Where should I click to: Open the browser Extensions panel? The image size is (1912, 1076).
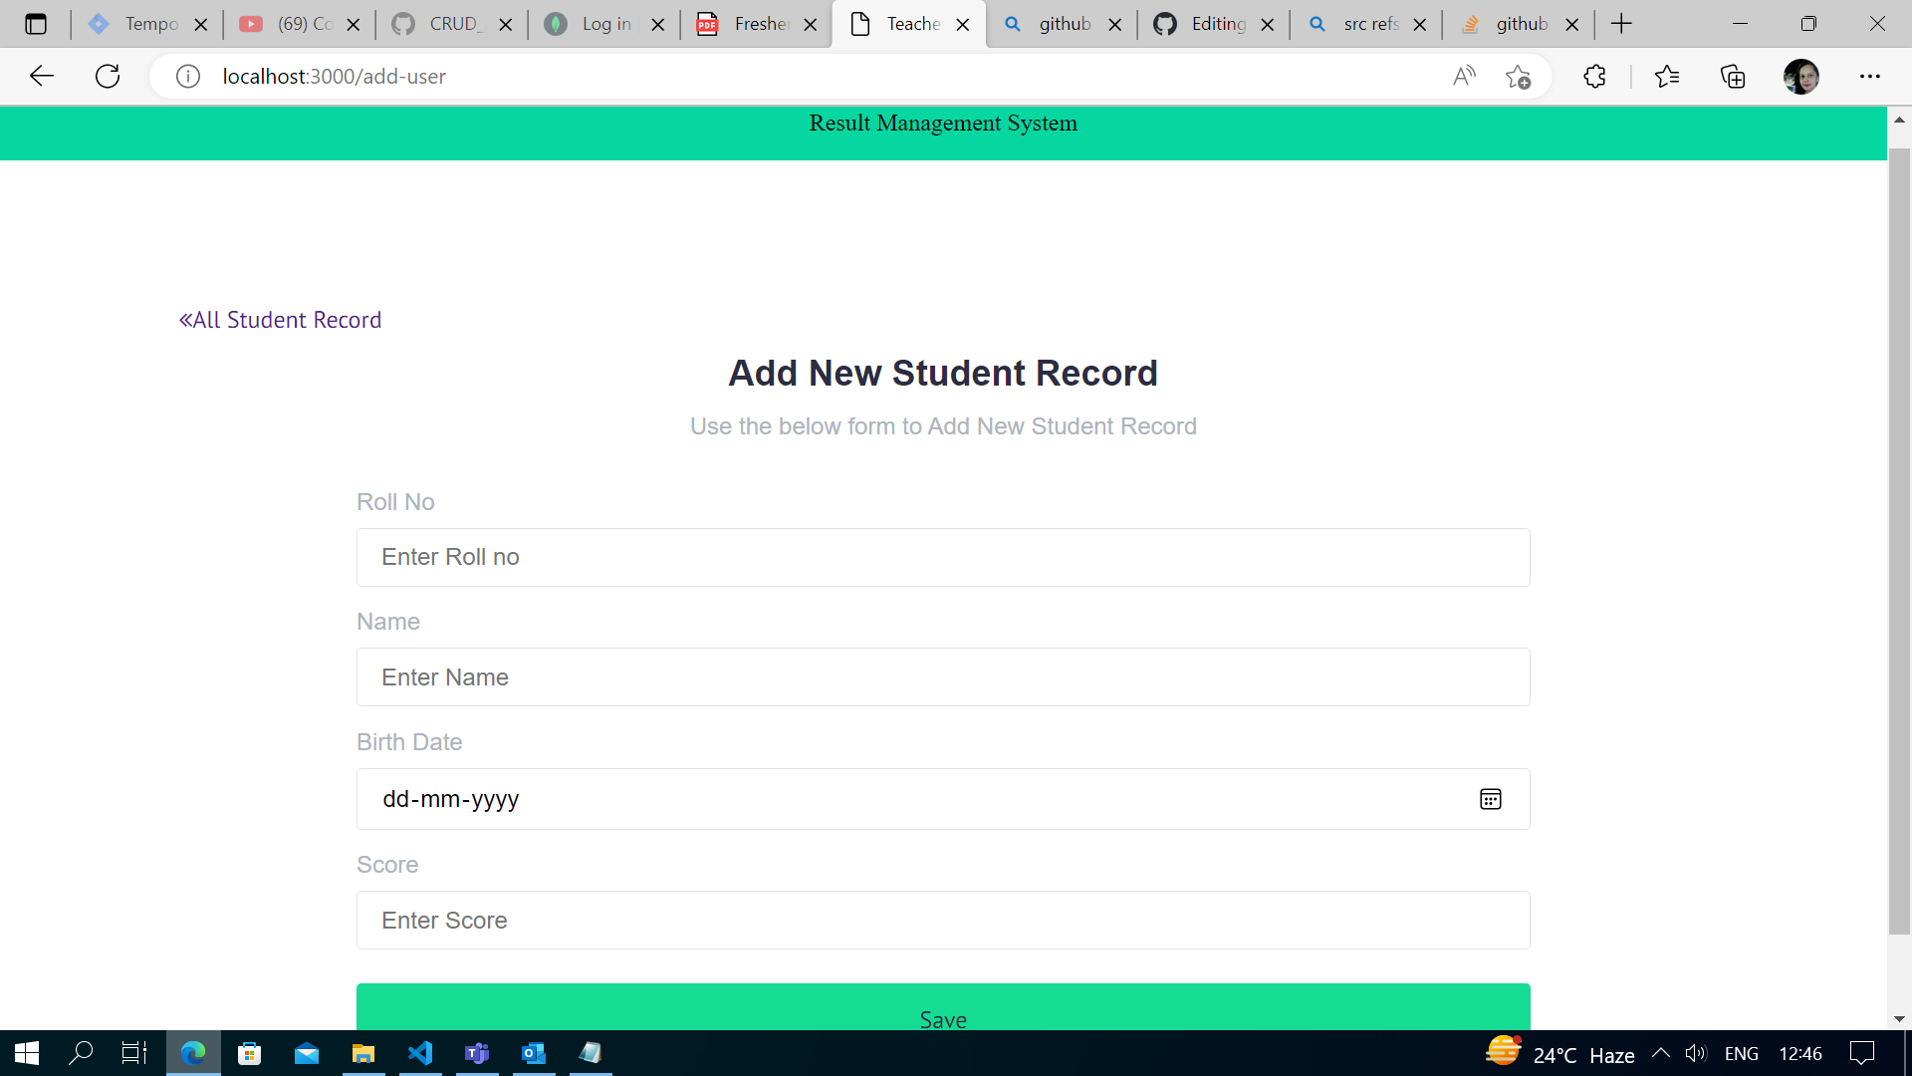[1594, 76]
